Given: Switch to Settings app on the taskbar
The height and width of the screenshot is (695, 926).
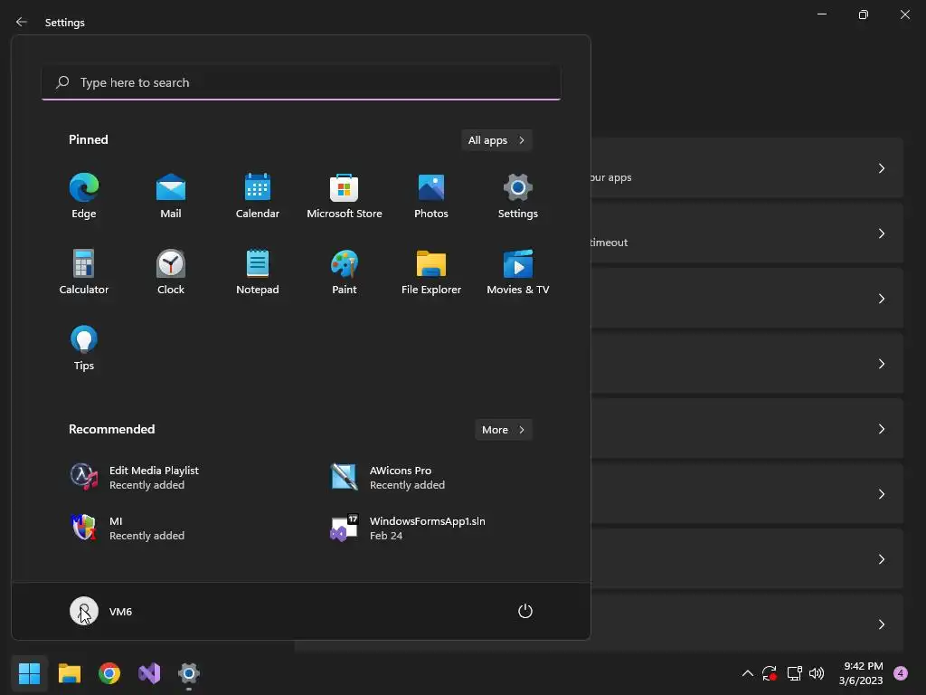Looking at the screenshot, I should coord(189,673).
